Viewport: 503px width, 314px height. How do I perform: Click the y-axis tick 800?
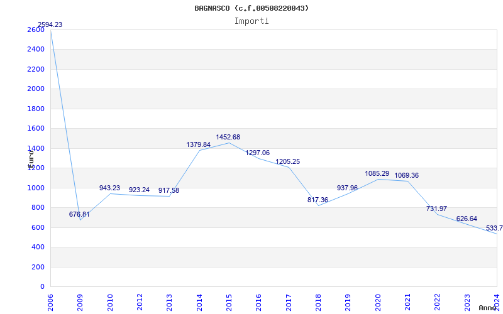point(38,208)
